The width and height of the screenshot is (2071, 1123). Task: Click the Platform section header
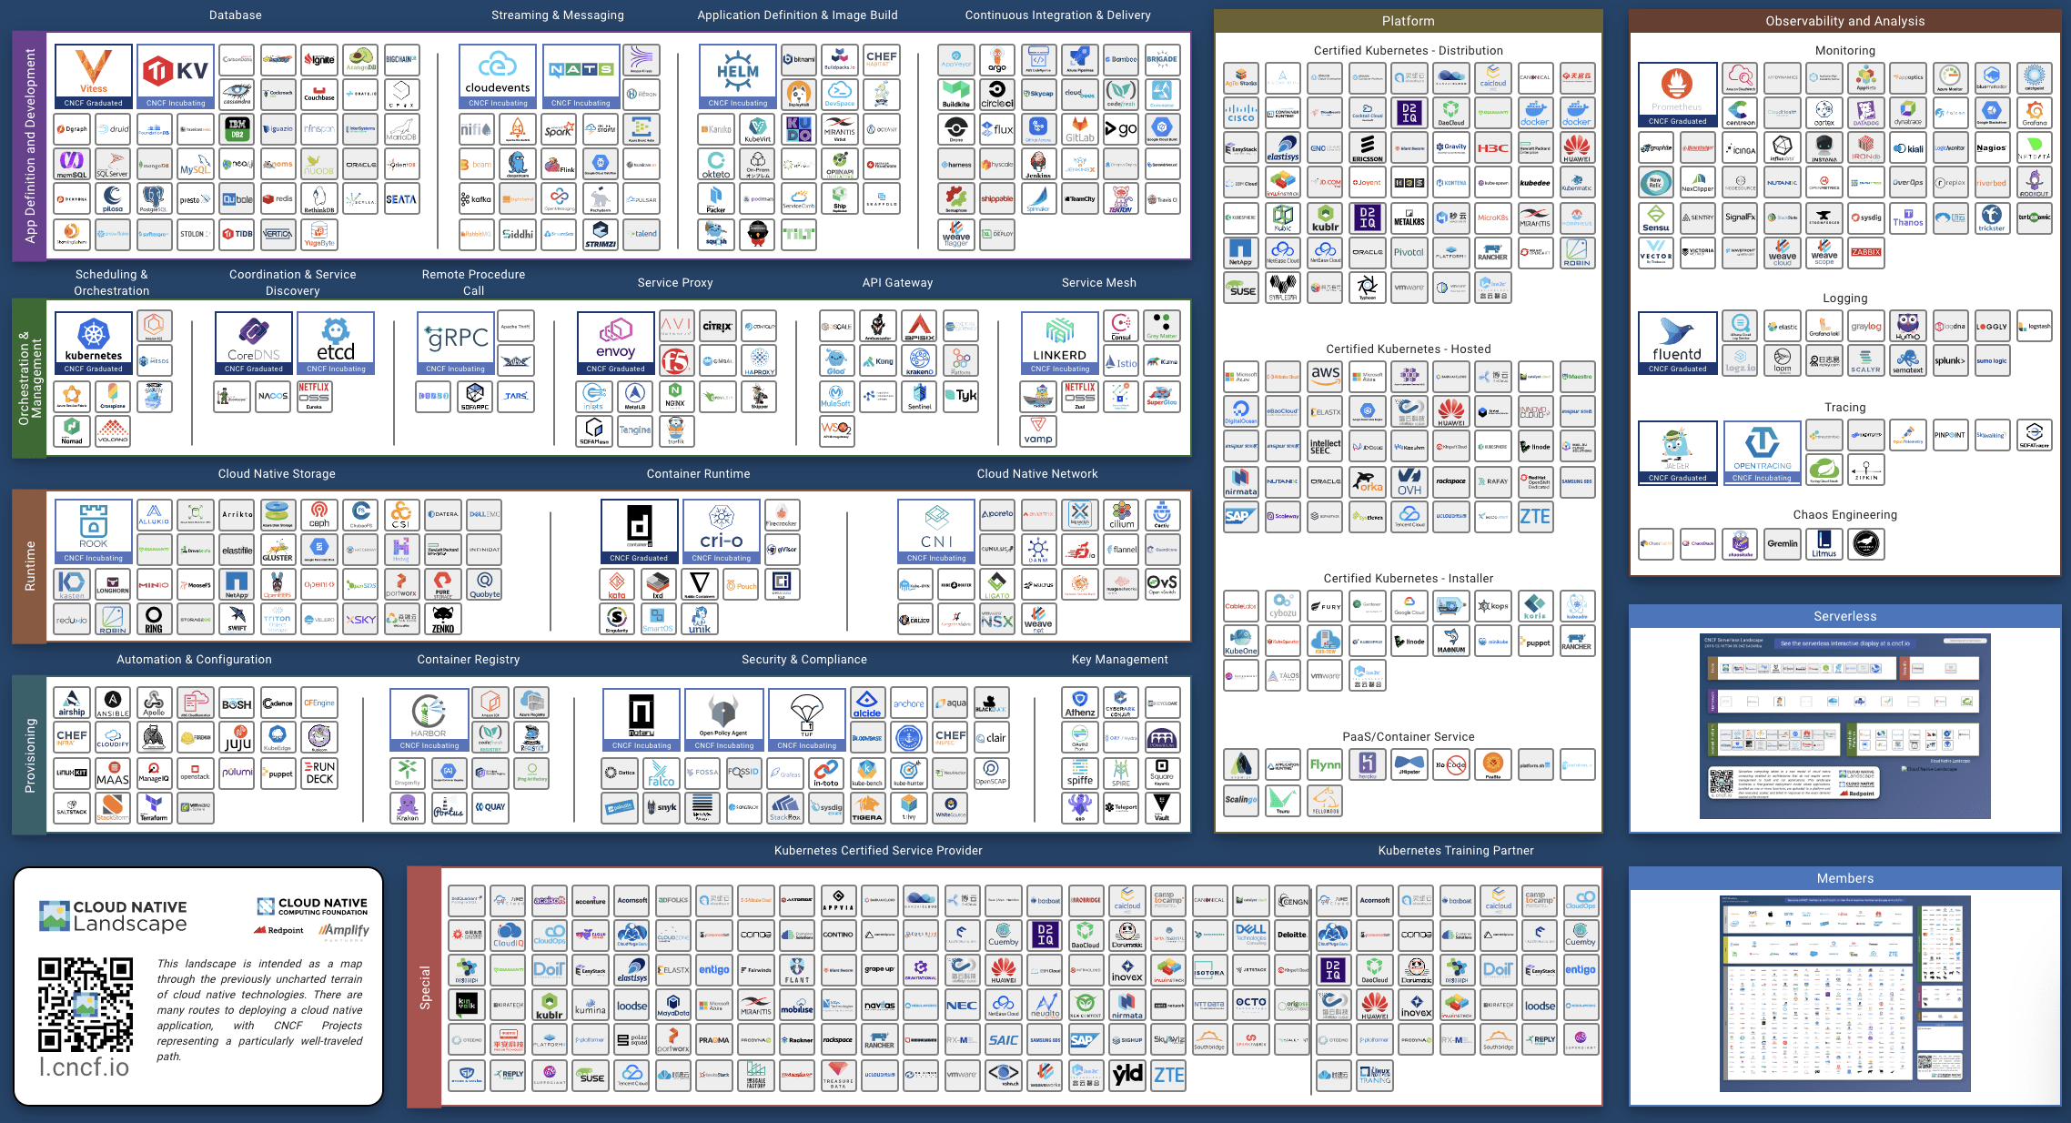(1408, 21)
